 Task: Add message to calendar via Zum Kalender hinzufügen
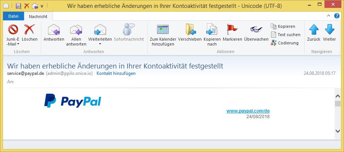pos(163,35)
